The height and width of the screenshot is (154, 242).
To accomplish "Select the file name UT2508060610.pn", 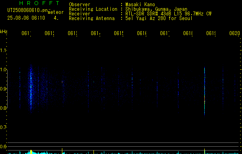I will tap(28, 10).
